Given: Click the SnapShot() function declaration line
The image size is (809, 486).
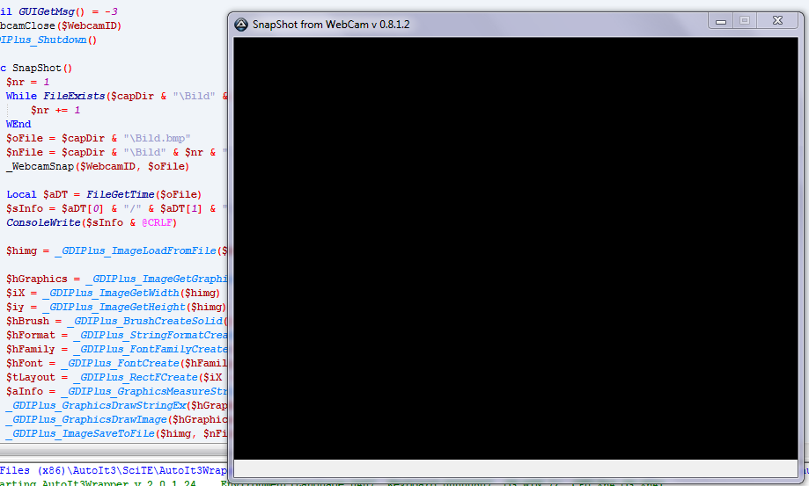Looking at the screenshot, I should (40, 68).
